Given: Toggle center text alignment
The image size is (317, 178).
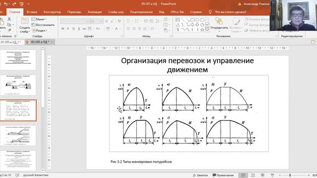Looking at the screenshot, I should pos(134,29).
